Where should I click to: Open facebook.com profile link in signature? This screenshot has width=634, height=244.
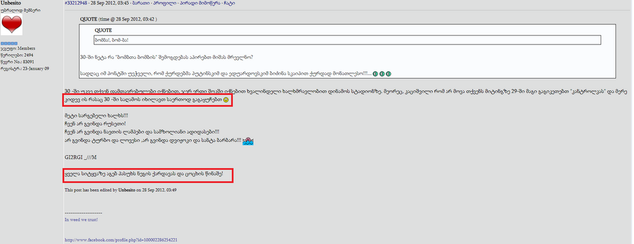coord(121,240)
